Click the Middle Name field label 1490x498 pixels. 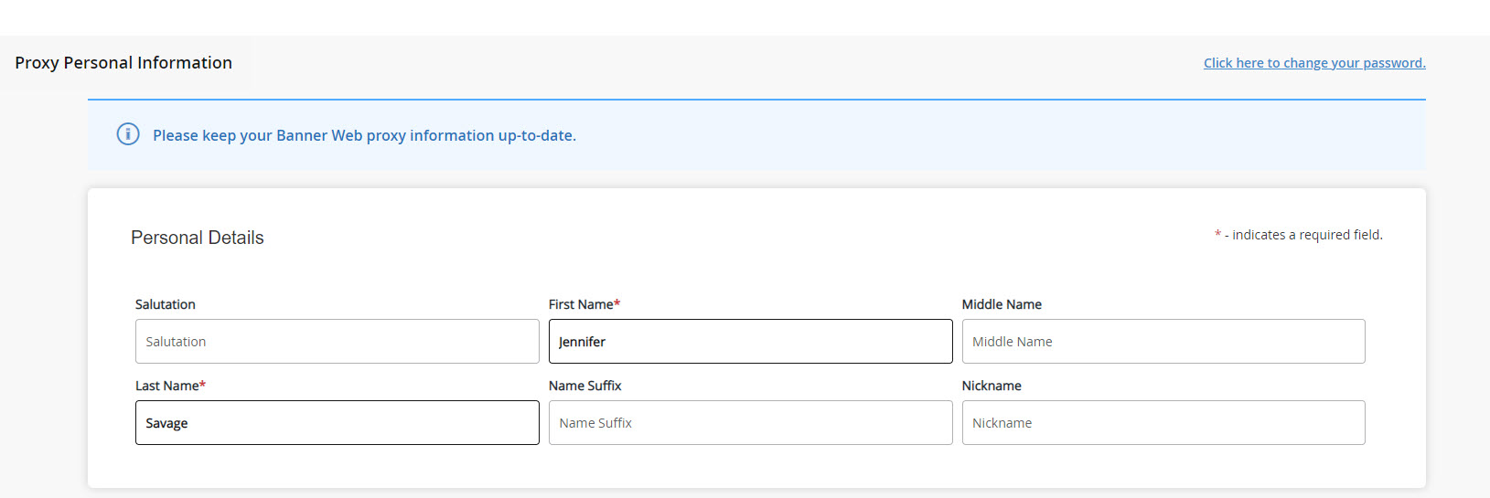[1001, 304]
